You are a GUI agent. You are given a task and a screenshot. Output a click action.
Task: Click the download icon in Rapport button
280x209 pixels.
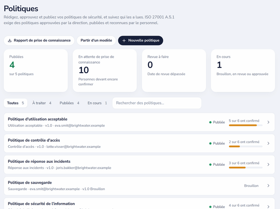tap(10, 41)
